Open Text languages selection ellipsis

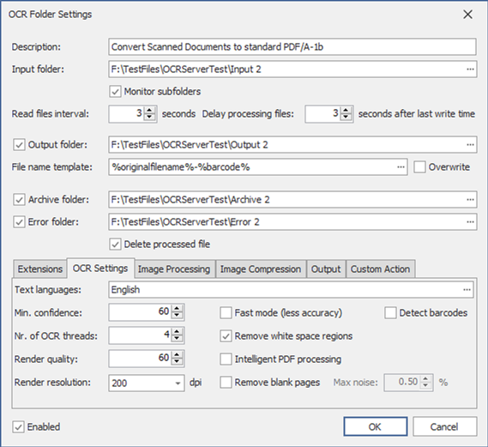467,290
